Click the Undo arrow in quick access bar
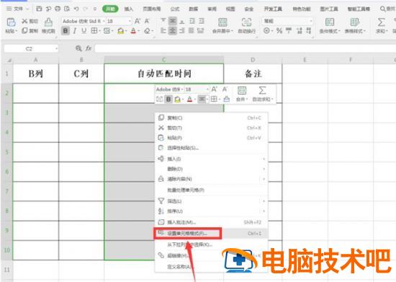396x282 pixels. coord(76,9)
